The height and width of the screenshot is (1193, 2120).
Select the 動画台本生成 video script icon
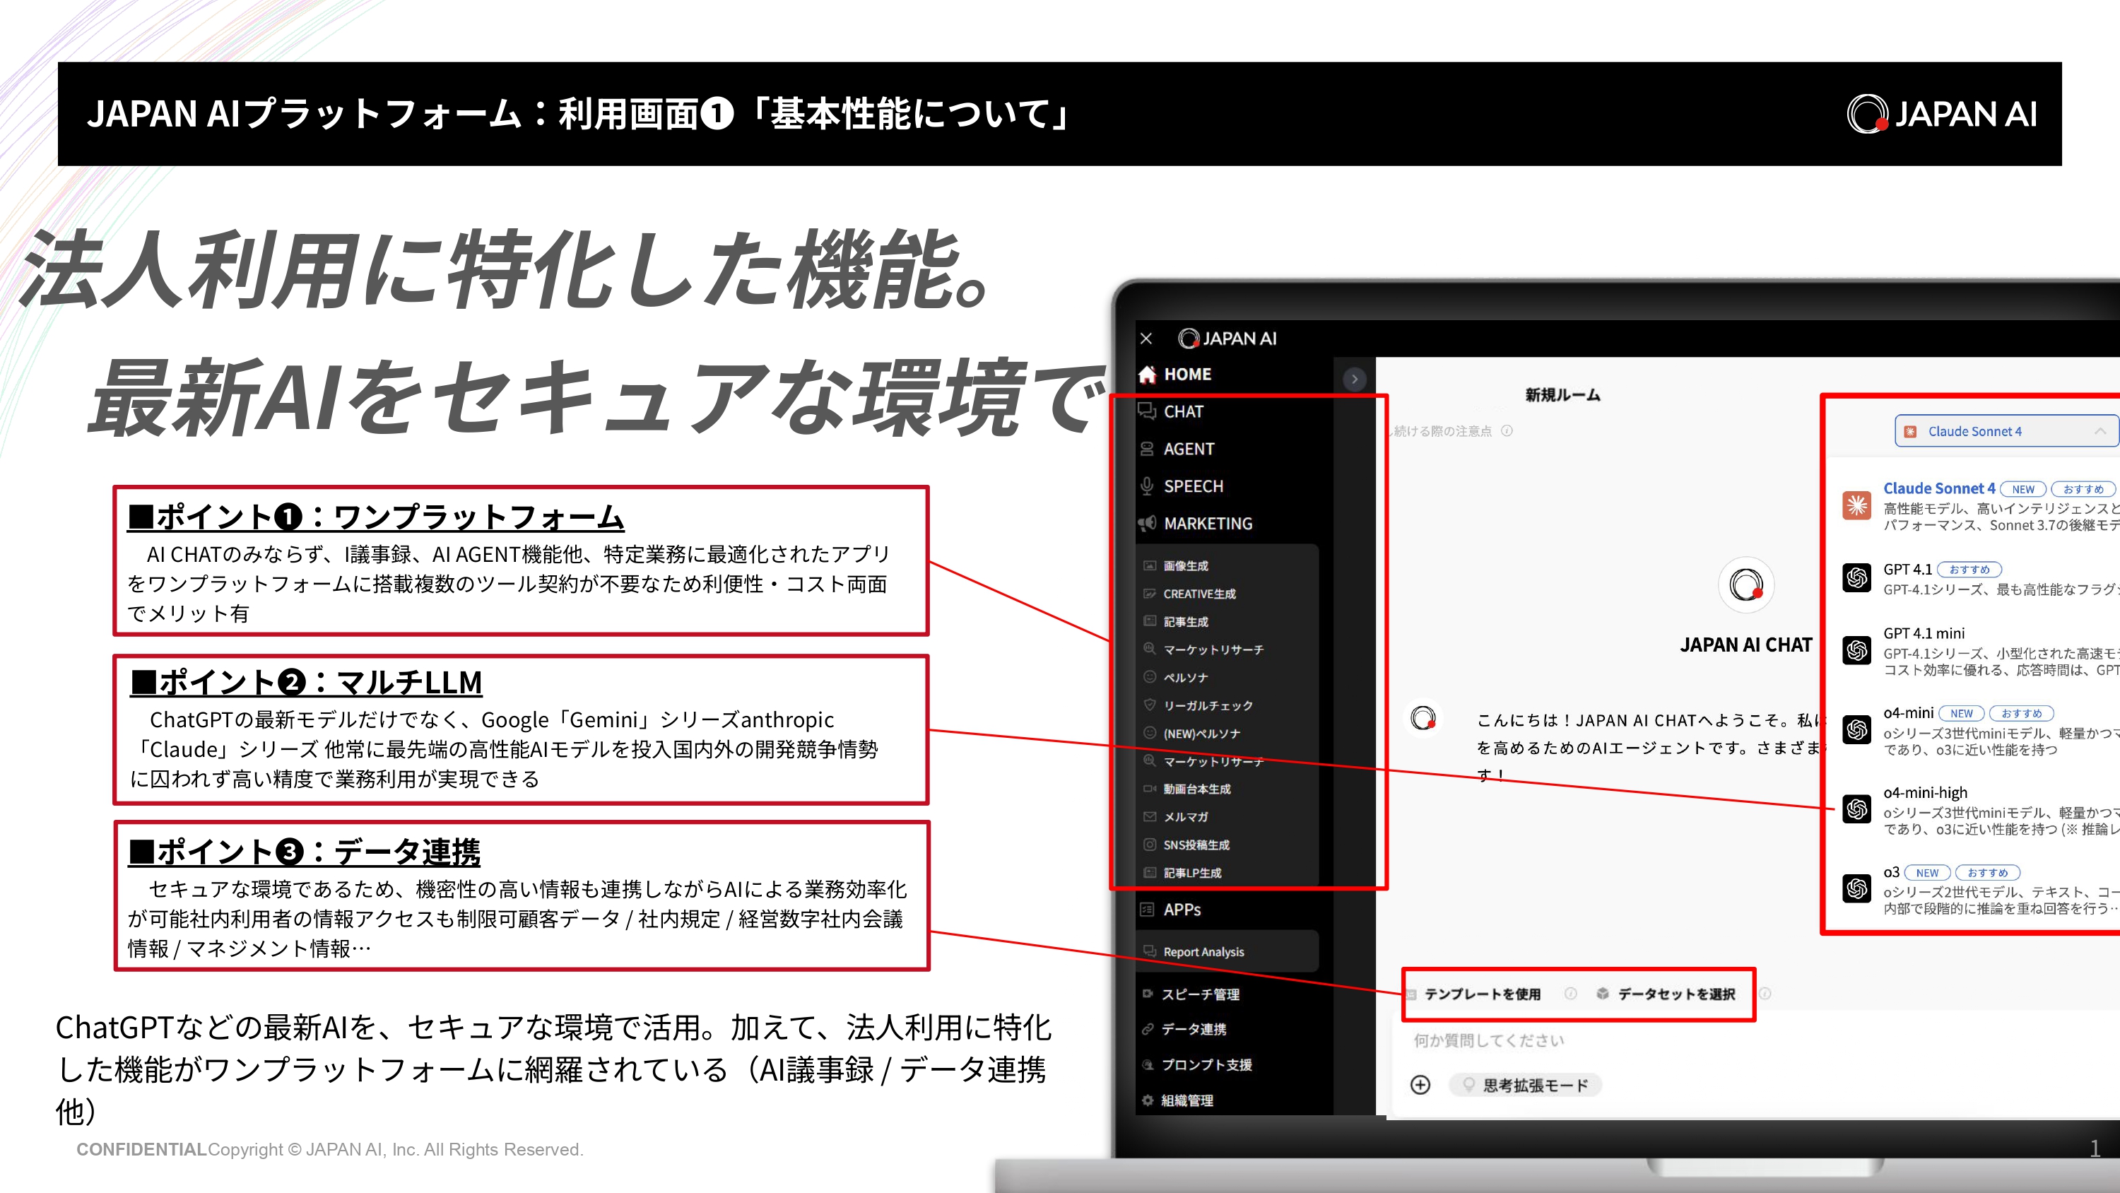click(1149, 788)
